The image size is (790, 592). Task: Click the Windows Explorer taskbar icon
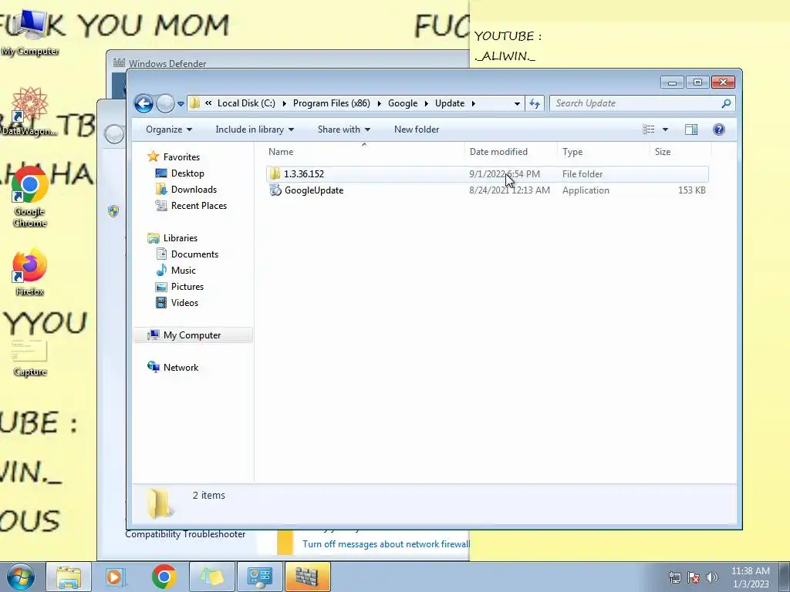tap(69, 577)
